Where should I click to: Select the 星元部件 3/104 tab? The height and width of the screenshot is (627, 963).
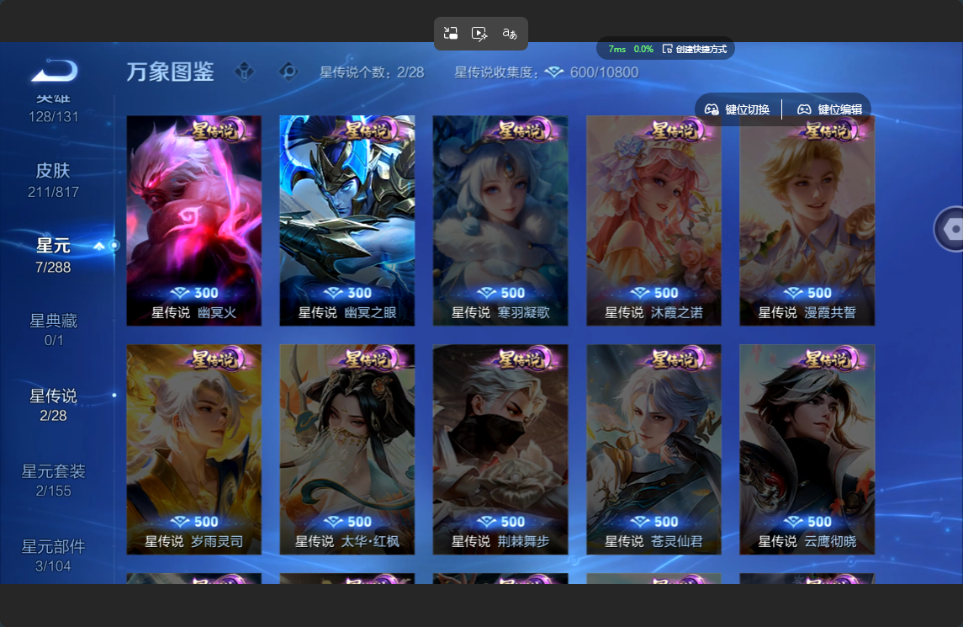[54, 555]
